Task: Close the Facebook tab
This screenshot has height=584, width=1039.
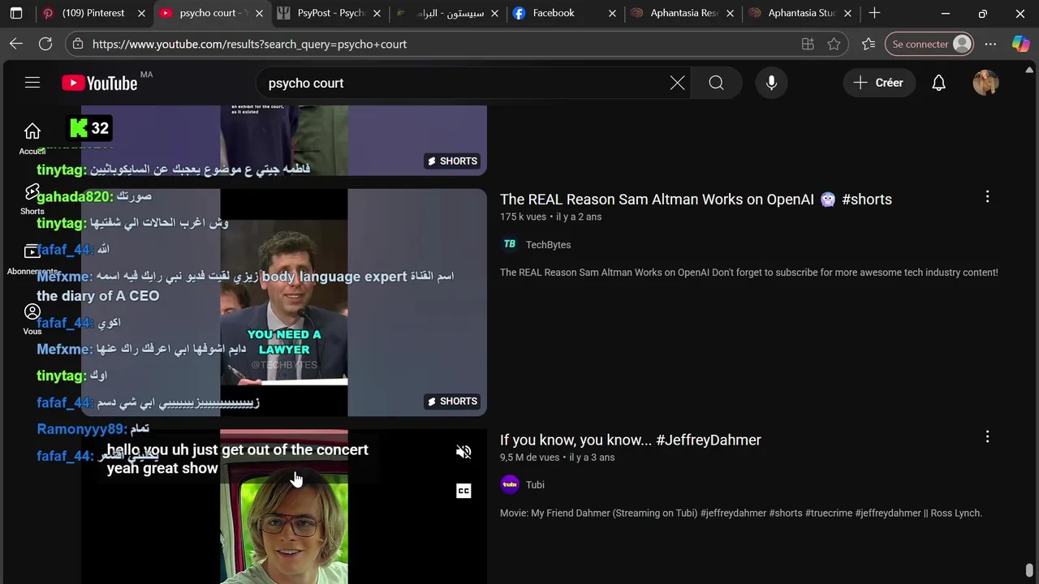Action: pos(612,13)
